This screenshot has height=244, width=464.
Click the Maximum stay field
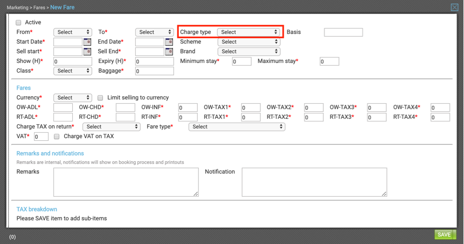pyautogui.click(x=329, y=61)
